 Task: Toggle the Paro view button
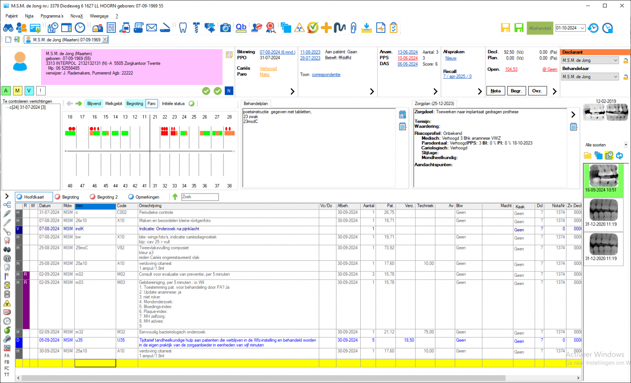152,104
